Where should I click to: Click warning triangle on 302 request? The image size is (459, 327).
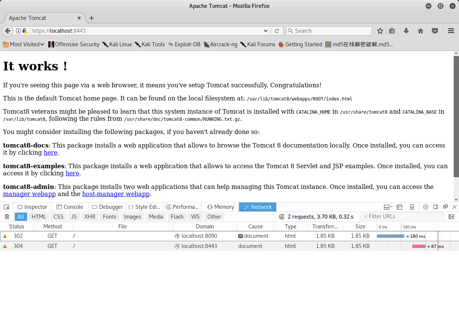(5, 236)
